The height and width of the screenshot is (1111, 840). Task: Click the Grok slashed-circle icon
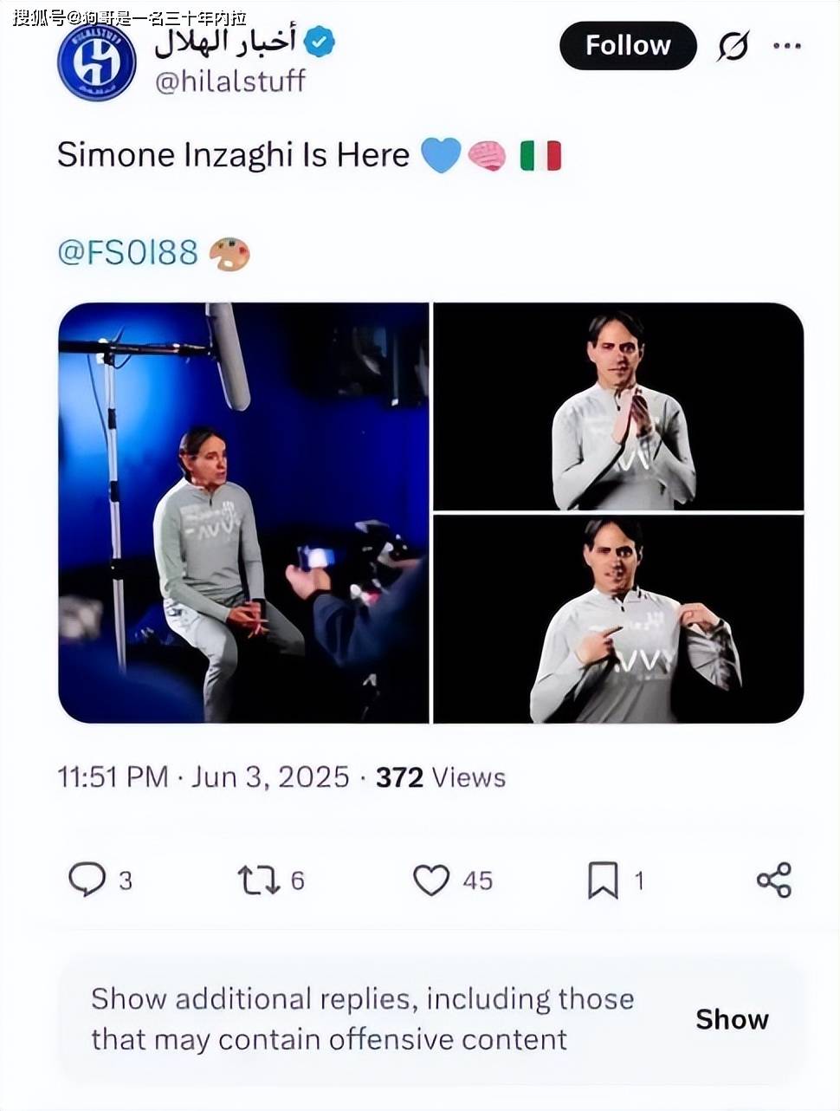(x=733, y=46)
